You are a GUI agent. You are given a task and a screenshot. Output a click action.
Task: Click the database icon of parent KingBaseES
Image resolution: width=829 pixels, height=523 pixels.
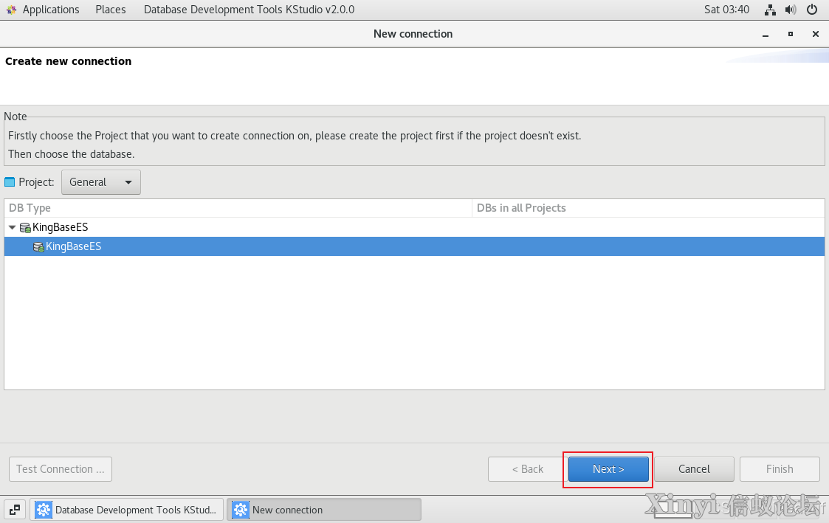(x=25, y=228)
